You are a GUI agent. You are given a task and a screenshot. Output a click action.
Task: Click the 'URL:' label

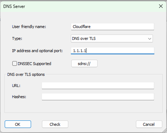(x=16, y=86)
